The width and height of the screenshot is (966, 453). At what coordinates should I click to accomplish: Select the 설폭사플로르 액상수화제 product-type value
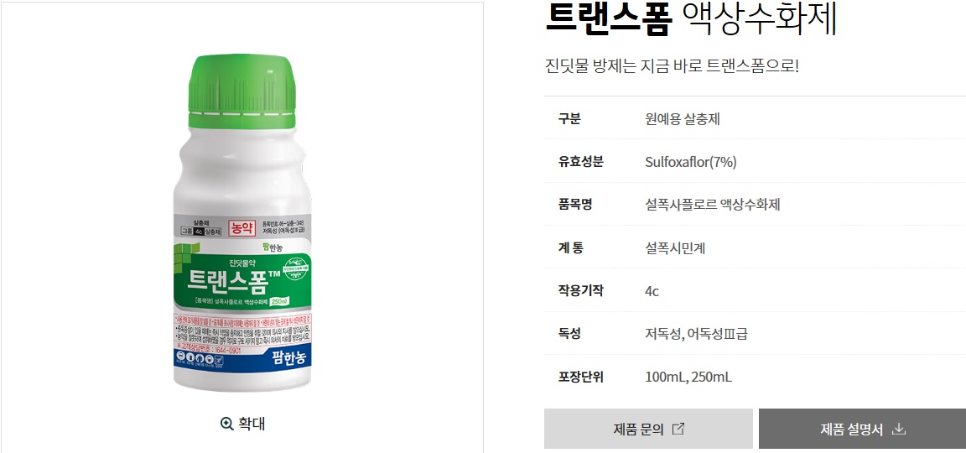(713, 205)
